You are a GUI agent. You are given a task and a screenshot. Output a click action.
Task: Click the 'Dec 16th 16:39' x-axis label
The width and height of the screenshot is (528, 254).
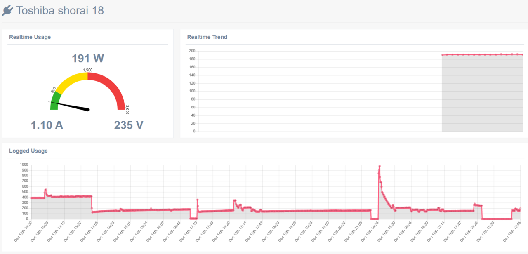click(419, 232)
